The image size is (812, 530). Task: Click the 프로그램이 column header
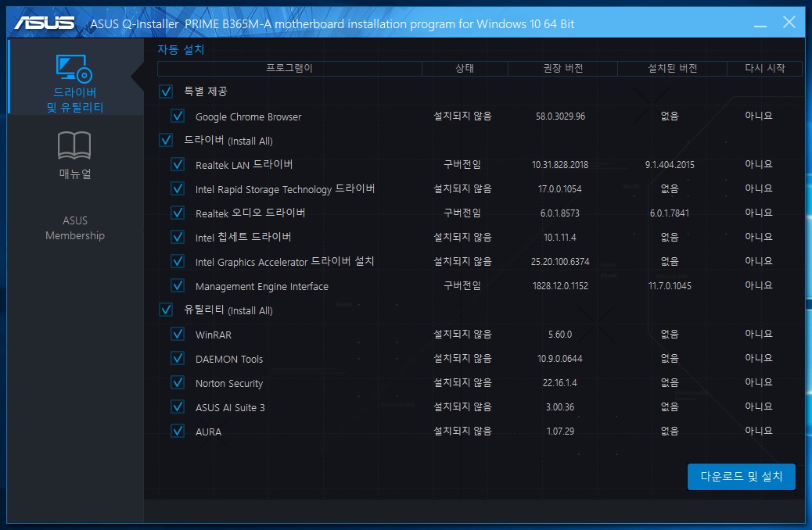[x=289, y=68]
